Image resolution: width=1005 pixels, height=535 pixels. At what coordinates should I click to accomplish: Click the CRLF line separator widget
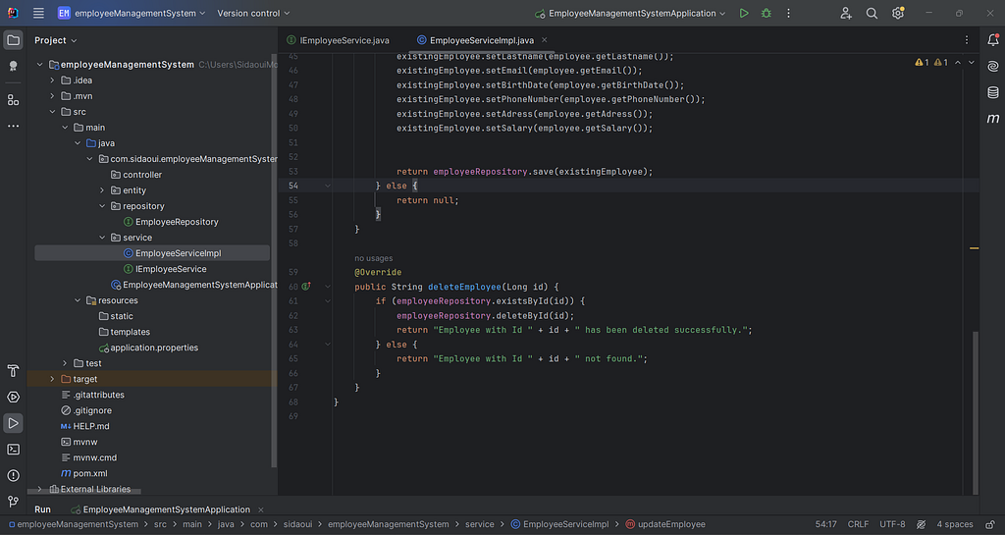[x=858, y=524]
